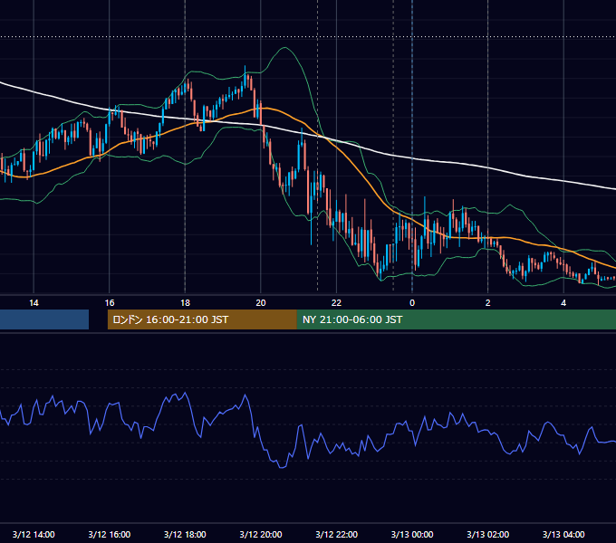The image size is (616, 543).
Task: Click the 3/13 00:00 time label
Action: pyautogui.click(x=412, y=534)
